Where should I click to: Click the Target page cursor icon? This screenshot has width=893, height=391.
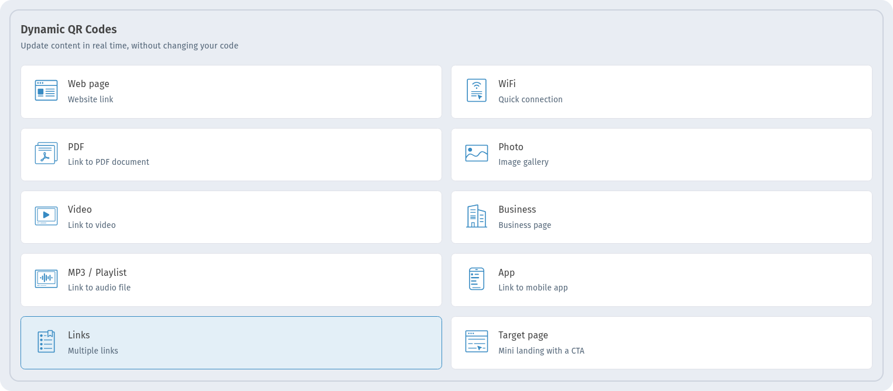pos(477,341)
